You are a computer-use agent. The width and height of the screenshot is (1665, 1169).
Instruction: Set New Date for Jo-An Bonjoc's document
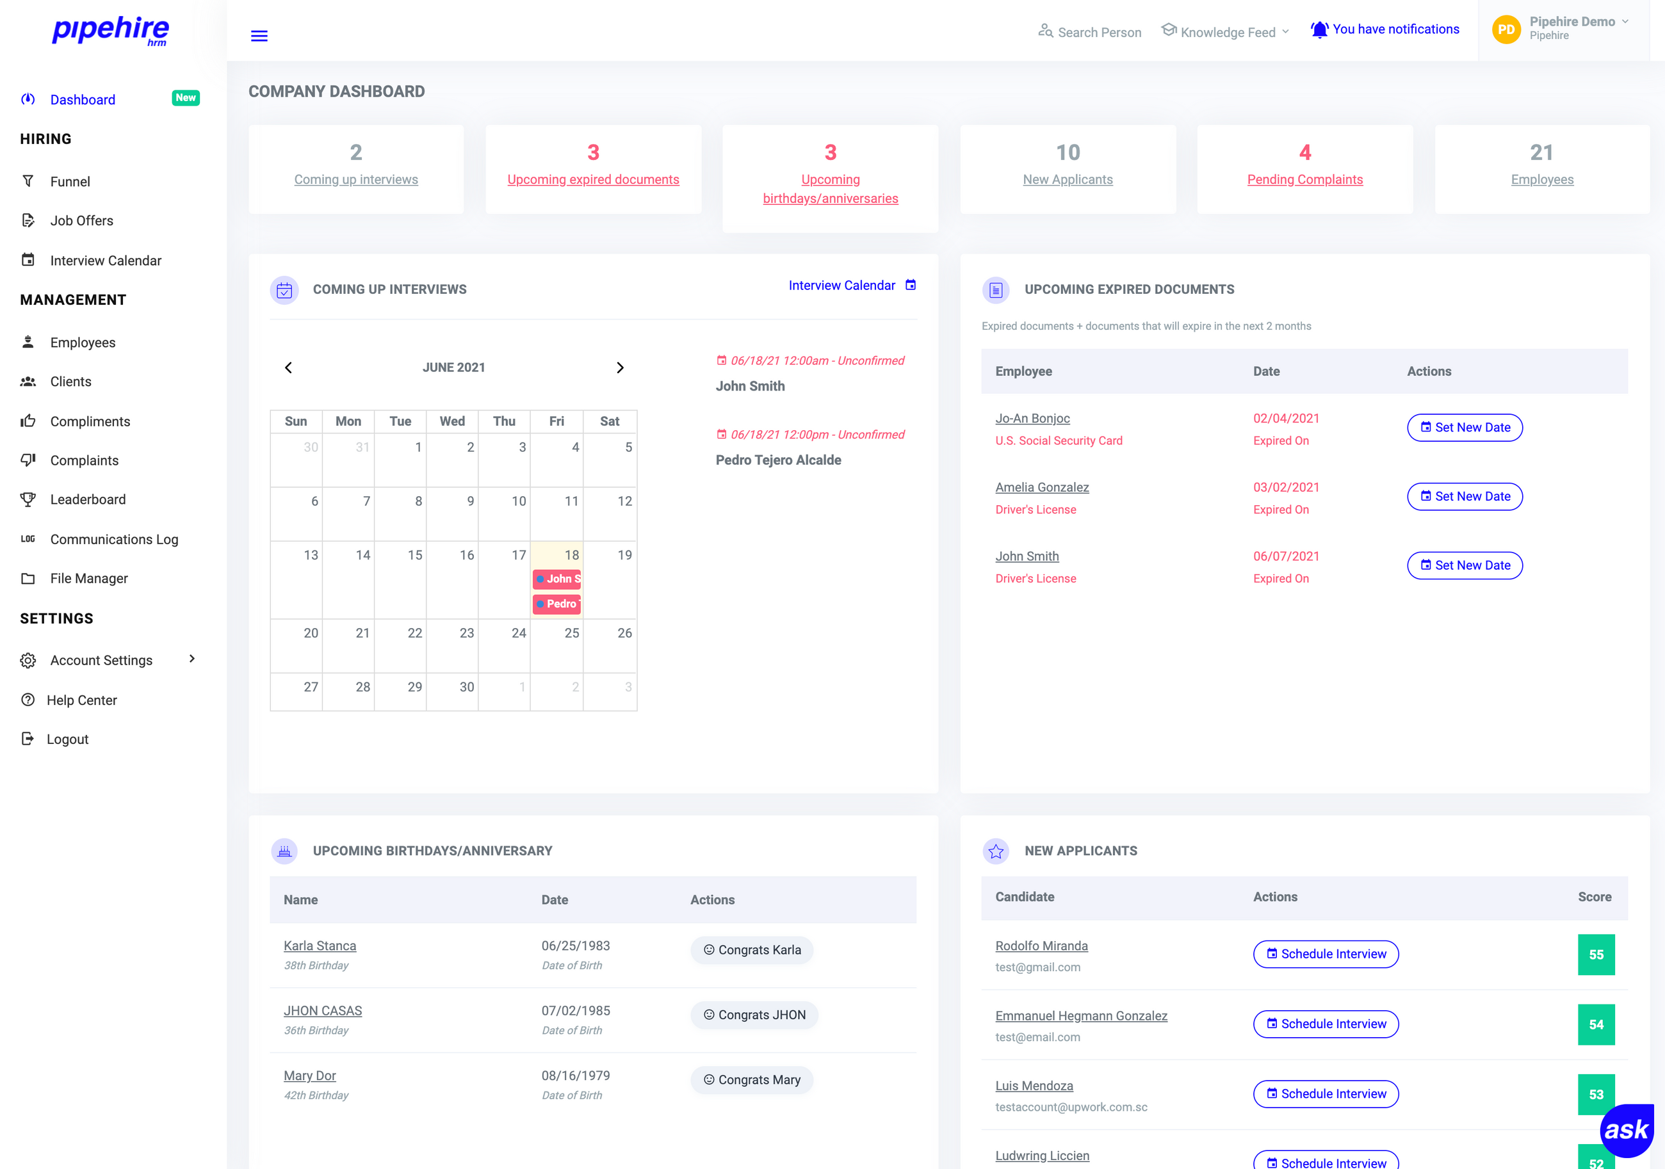pos(1464,428)
